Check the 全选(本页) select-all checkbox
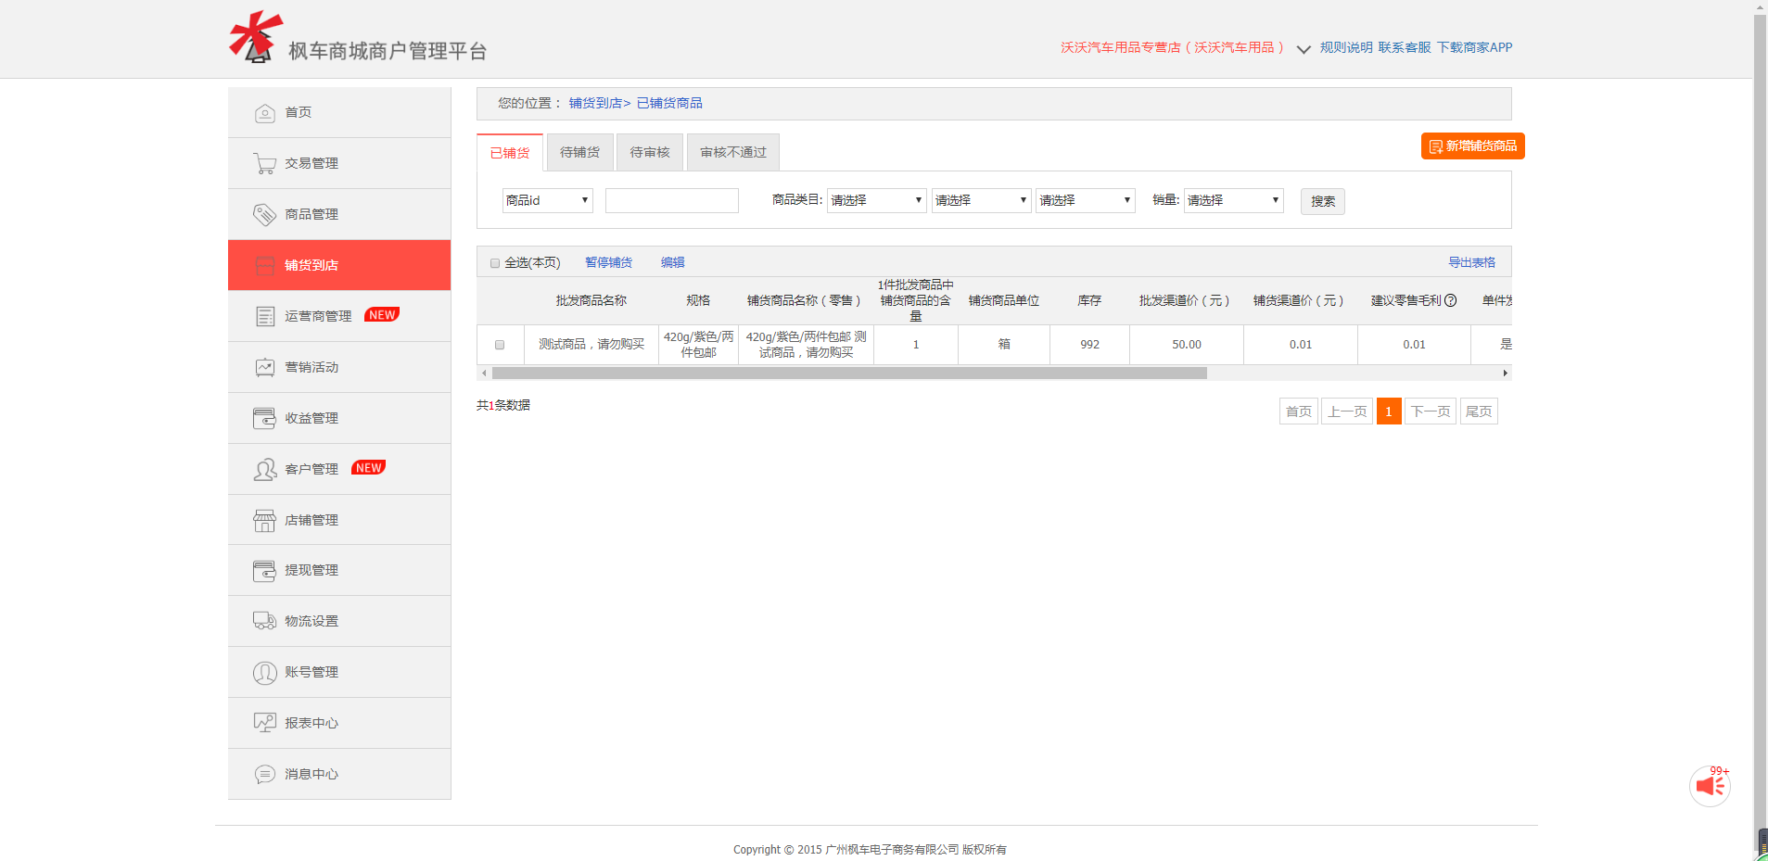Image resolution: width=1768 pixels, height=861 pixels. coord(495,262)
